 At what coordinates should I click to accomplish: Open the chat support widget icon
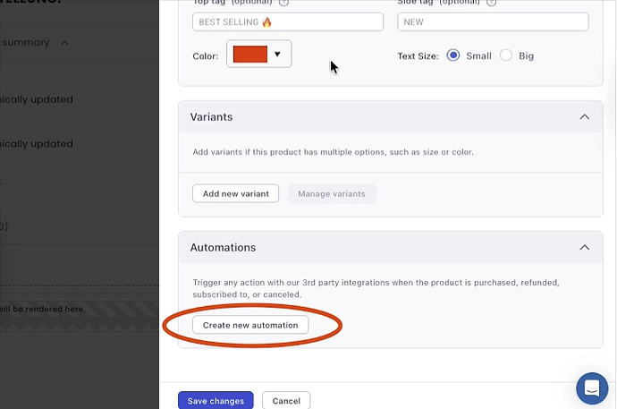[591, 388]
